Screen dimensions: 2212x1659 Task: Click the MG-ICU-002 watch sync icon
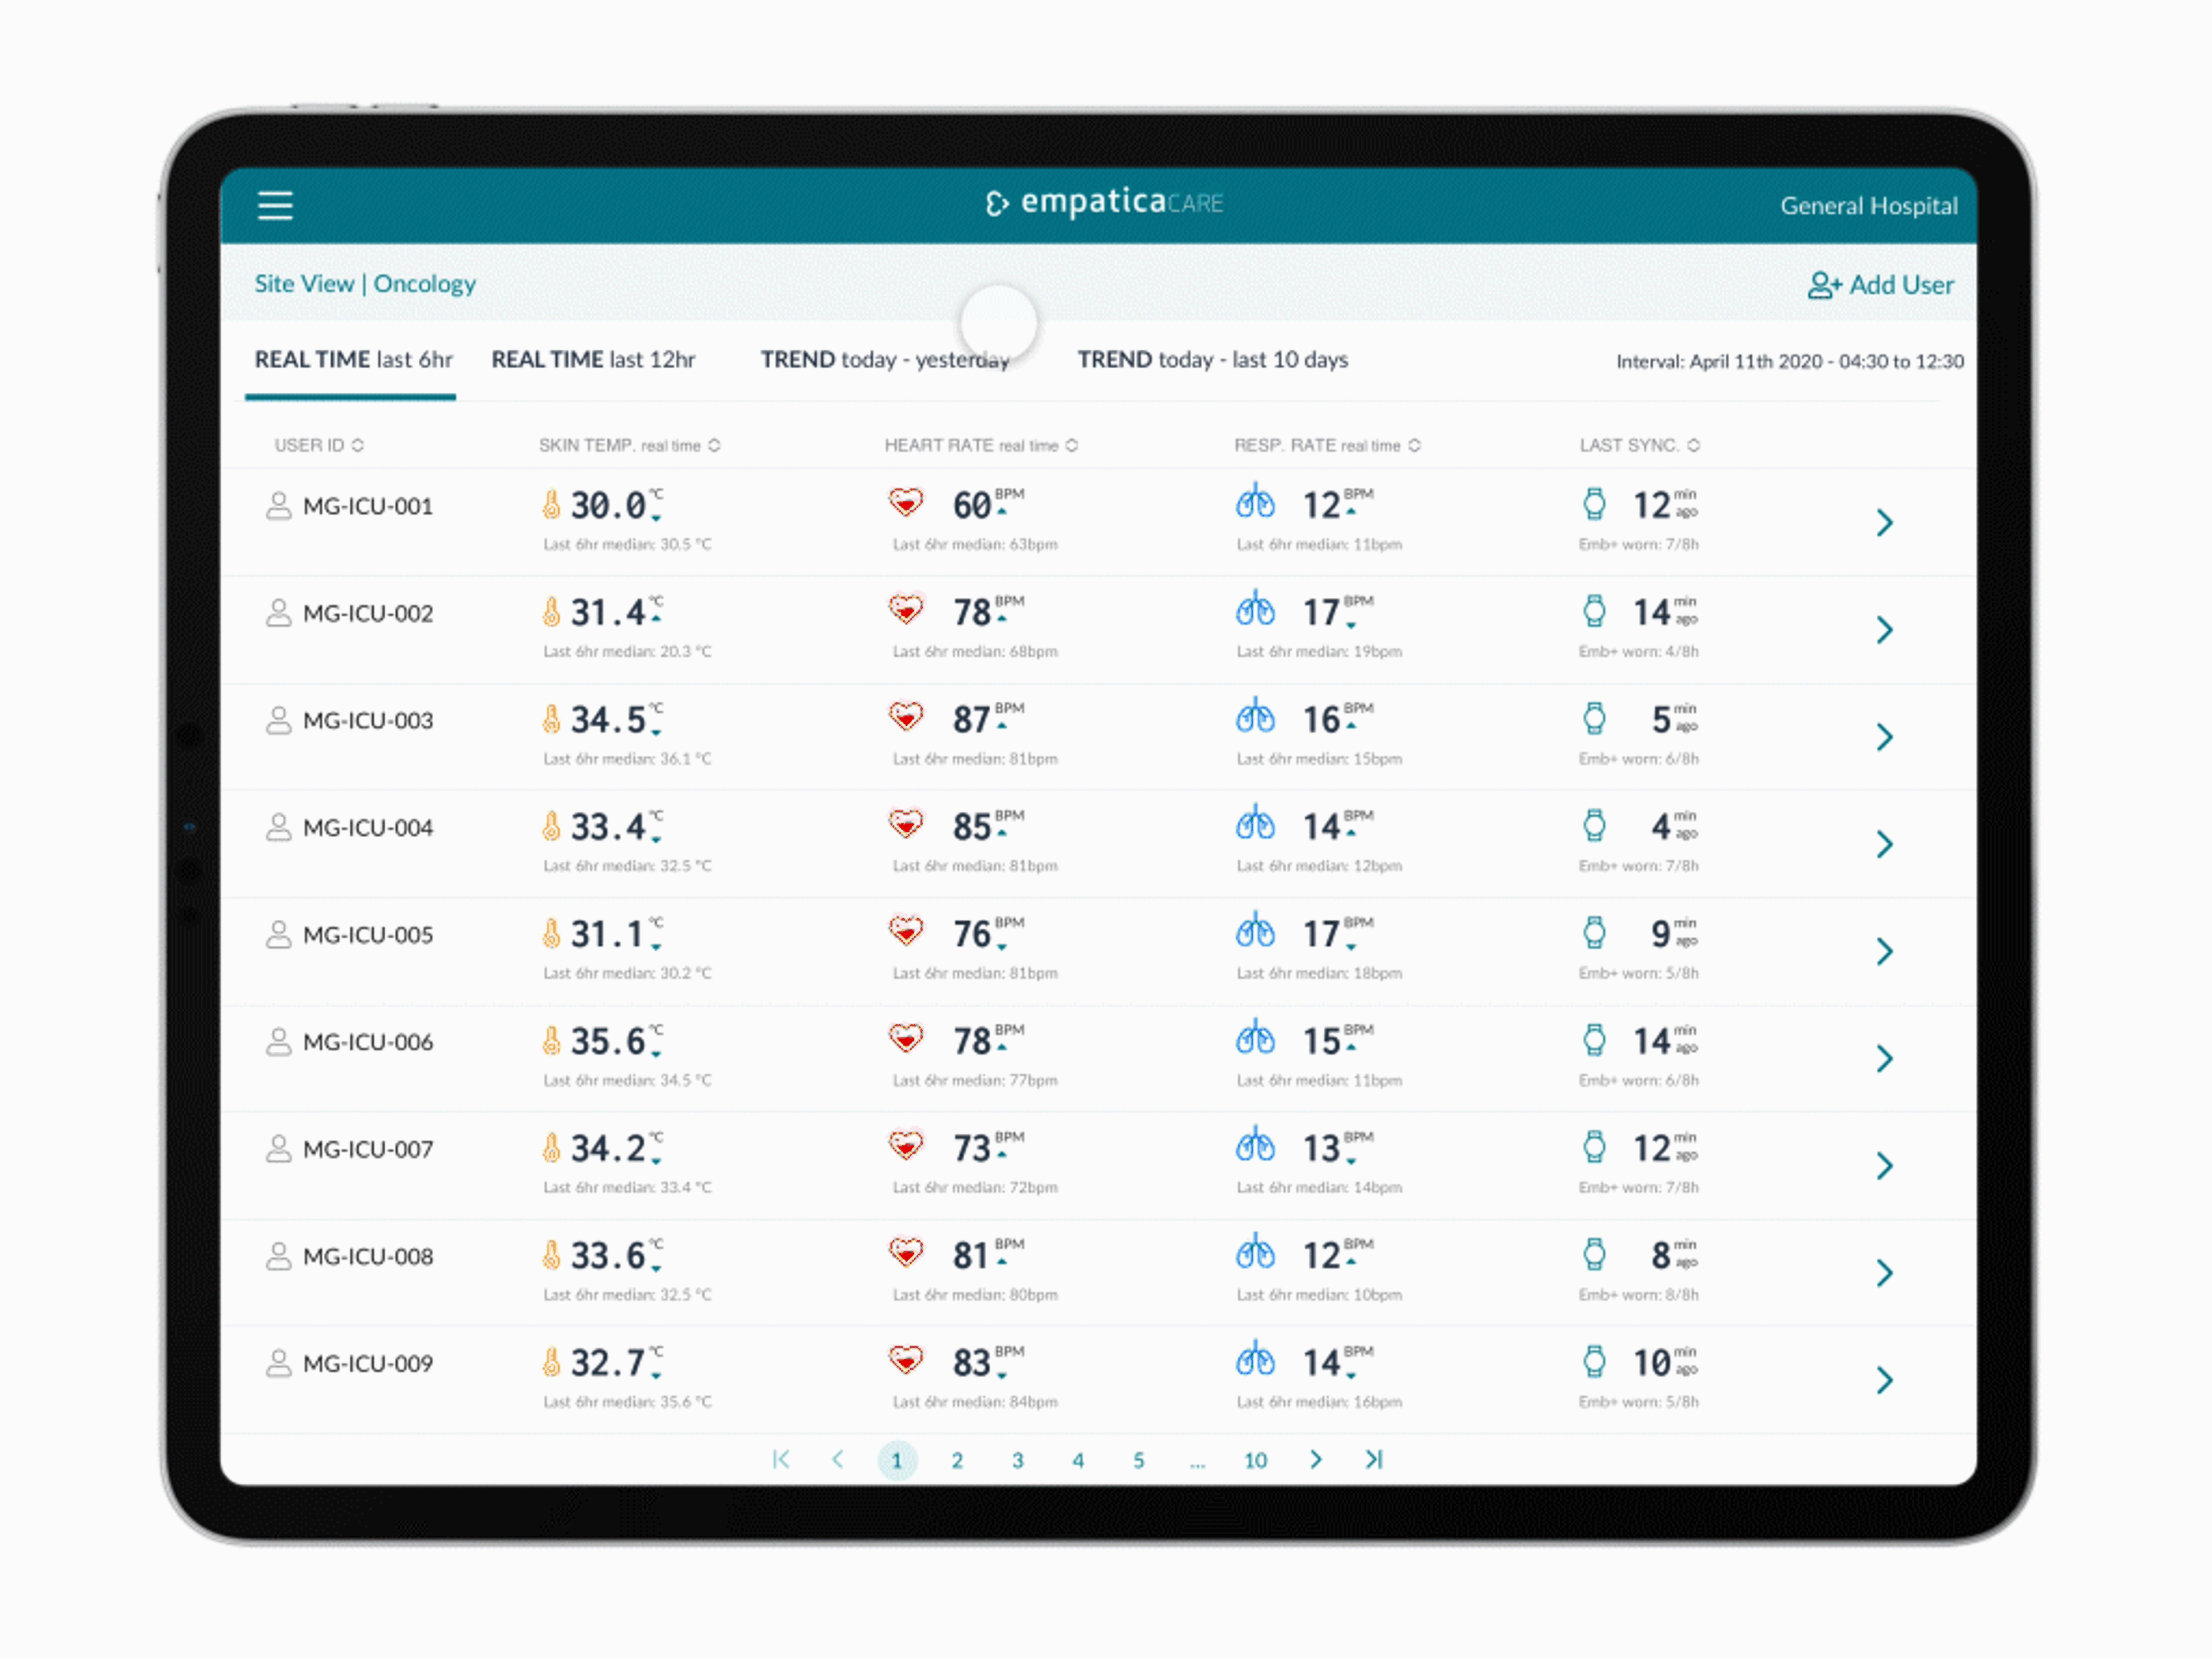click(1594, 610)
